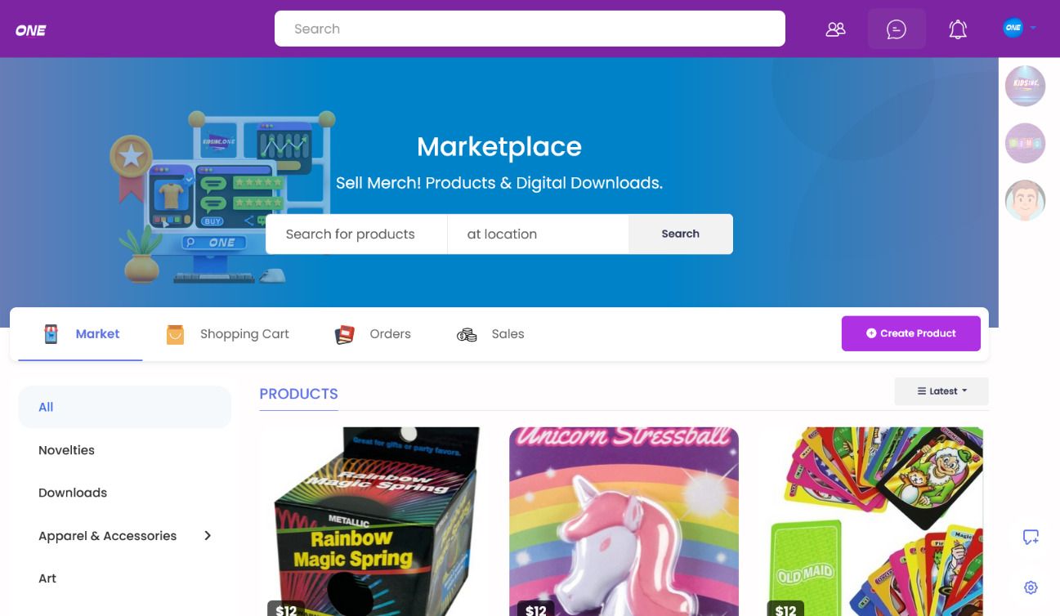This screenshot has height=616, width=1060.
Task: Click the Orders book icon
Action: pos(344,334)
